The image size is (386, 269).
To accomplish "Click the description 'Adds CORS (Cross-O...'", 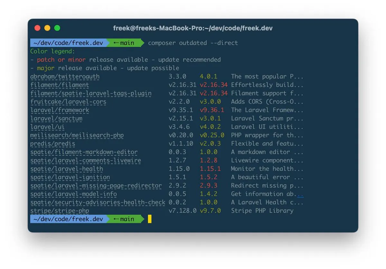I will click(x=267, y=102).
